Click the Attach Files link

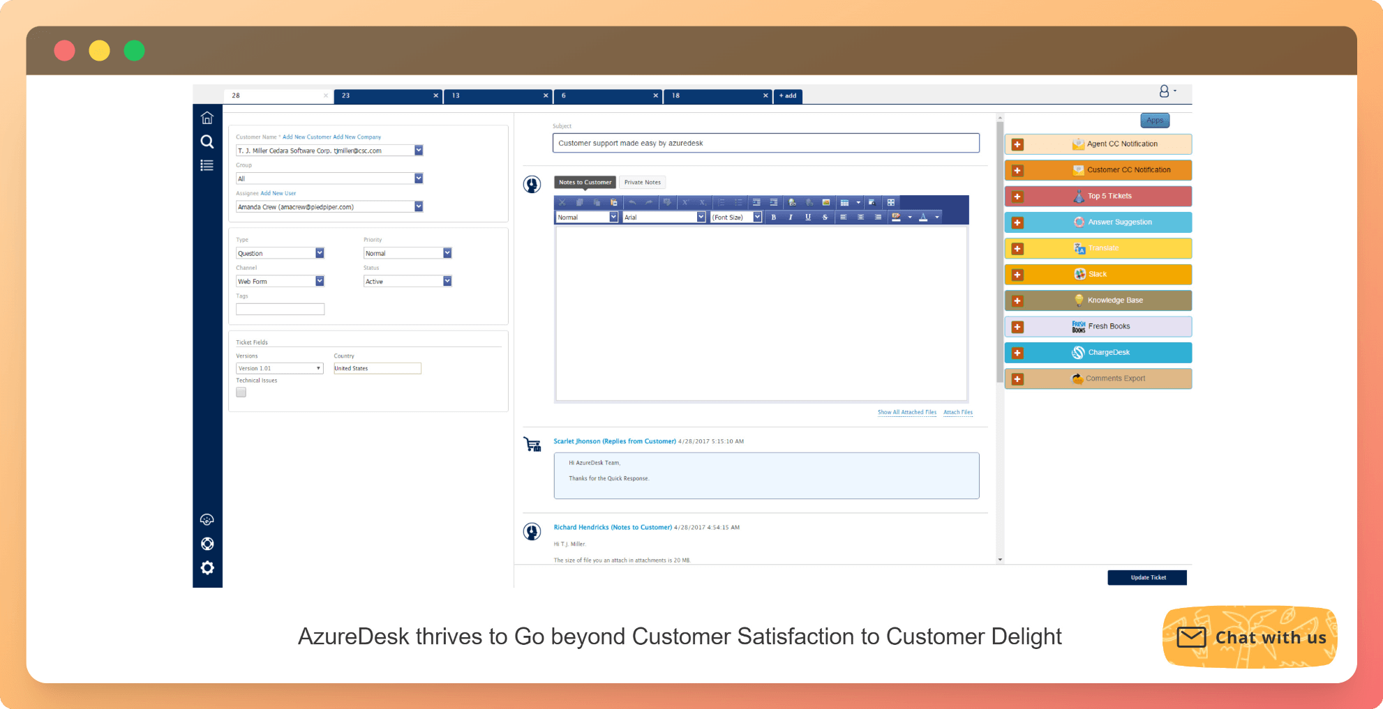[x=958, y=412]
